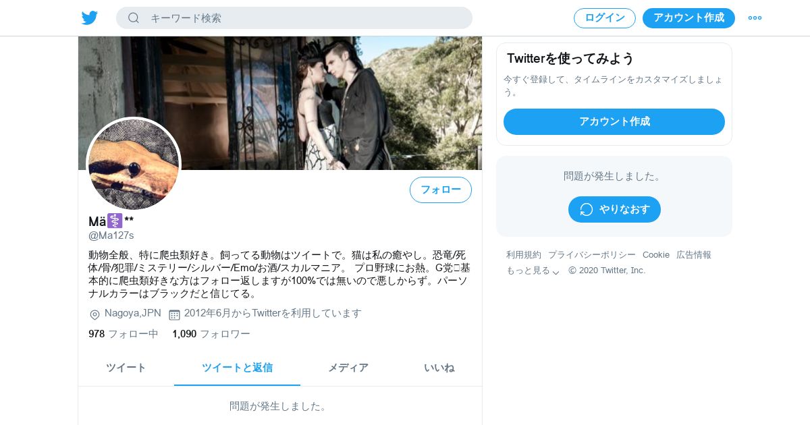Viewport: 810px width, 425px height.
Task: Open the 1,090 フォロワー list
Action: [211, 334]
